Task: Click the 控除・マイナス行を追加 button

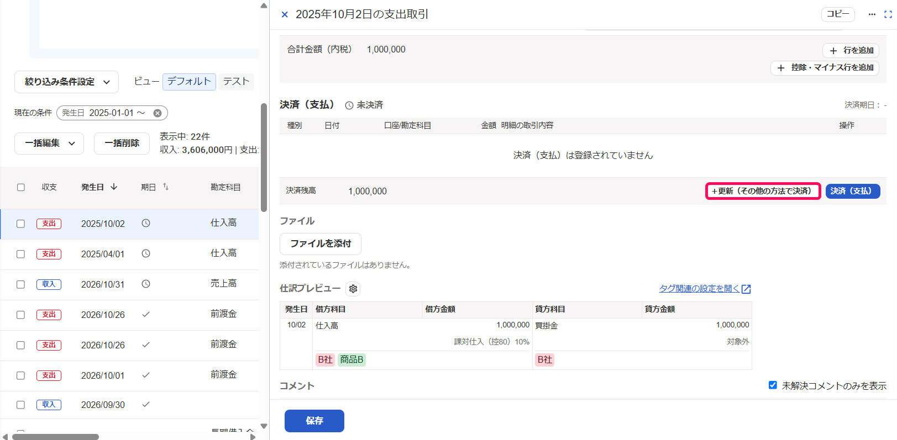Action: (825, 68)
